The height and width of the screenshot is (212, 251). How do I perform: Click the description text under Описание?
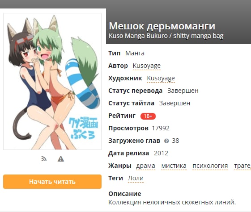coord(172,202)
